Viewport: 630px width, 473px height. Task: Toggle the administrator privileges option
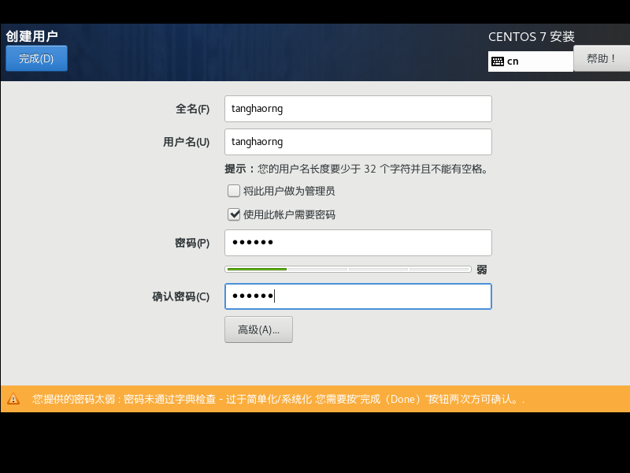234,190
